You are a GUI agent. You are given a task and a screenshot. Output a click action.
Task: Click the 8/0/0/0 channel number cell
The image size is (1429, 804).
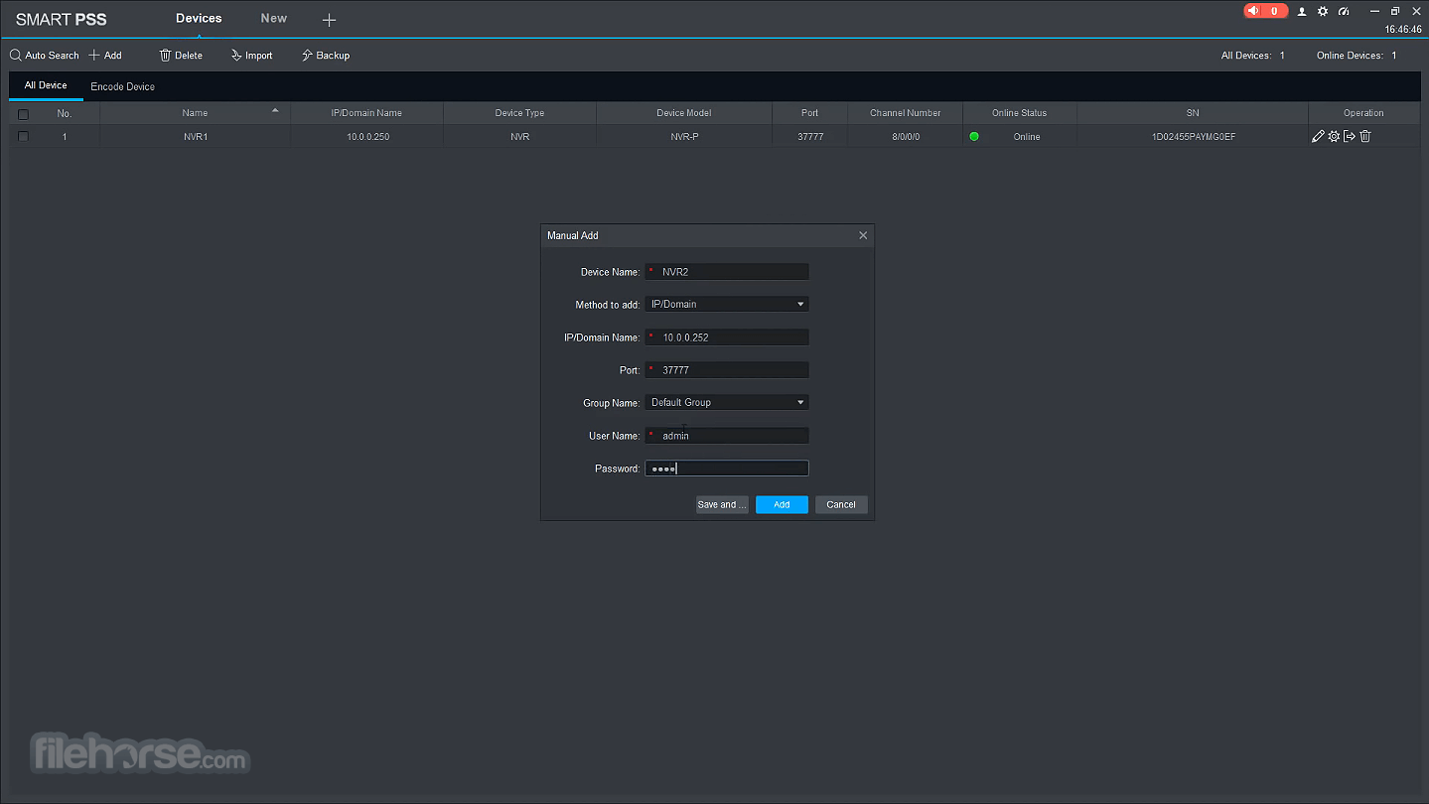906,137
